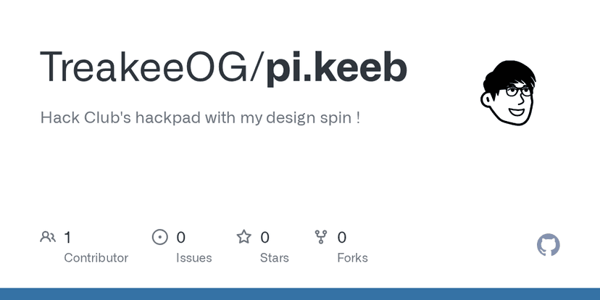
Task: Click the stars count number 0
Action: pos(265,237)
